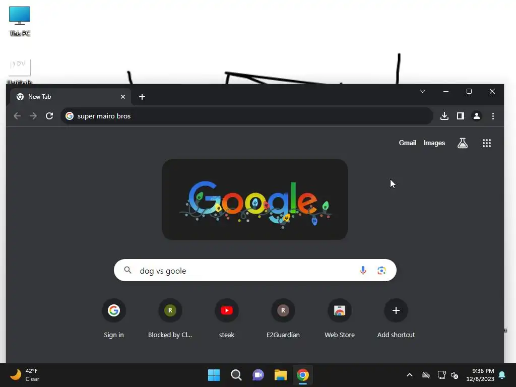This screenshot has height=387, width=516.
Task: Start voice search with the microphone icon
Action: click(x=363, y=270)
